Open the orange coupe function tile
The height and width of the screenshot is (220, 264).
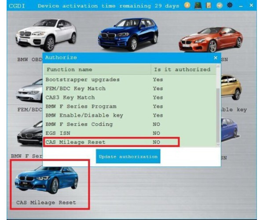pyautogui.click(x=211, y=40)
